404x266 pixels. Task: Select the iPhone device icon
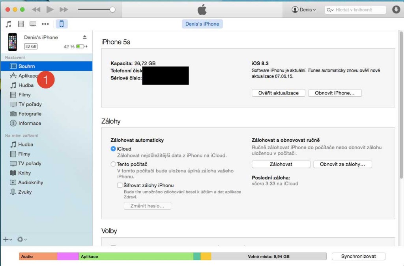pyautogui.click(x=62, y=24)
